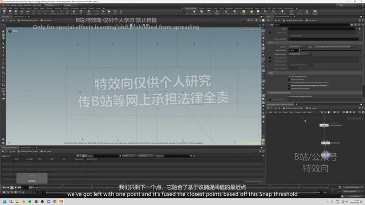The height and width of the screenshot is (205, 365).
Task: Open spreadsheet Group dropdown arrow
Action: point(120,155)
